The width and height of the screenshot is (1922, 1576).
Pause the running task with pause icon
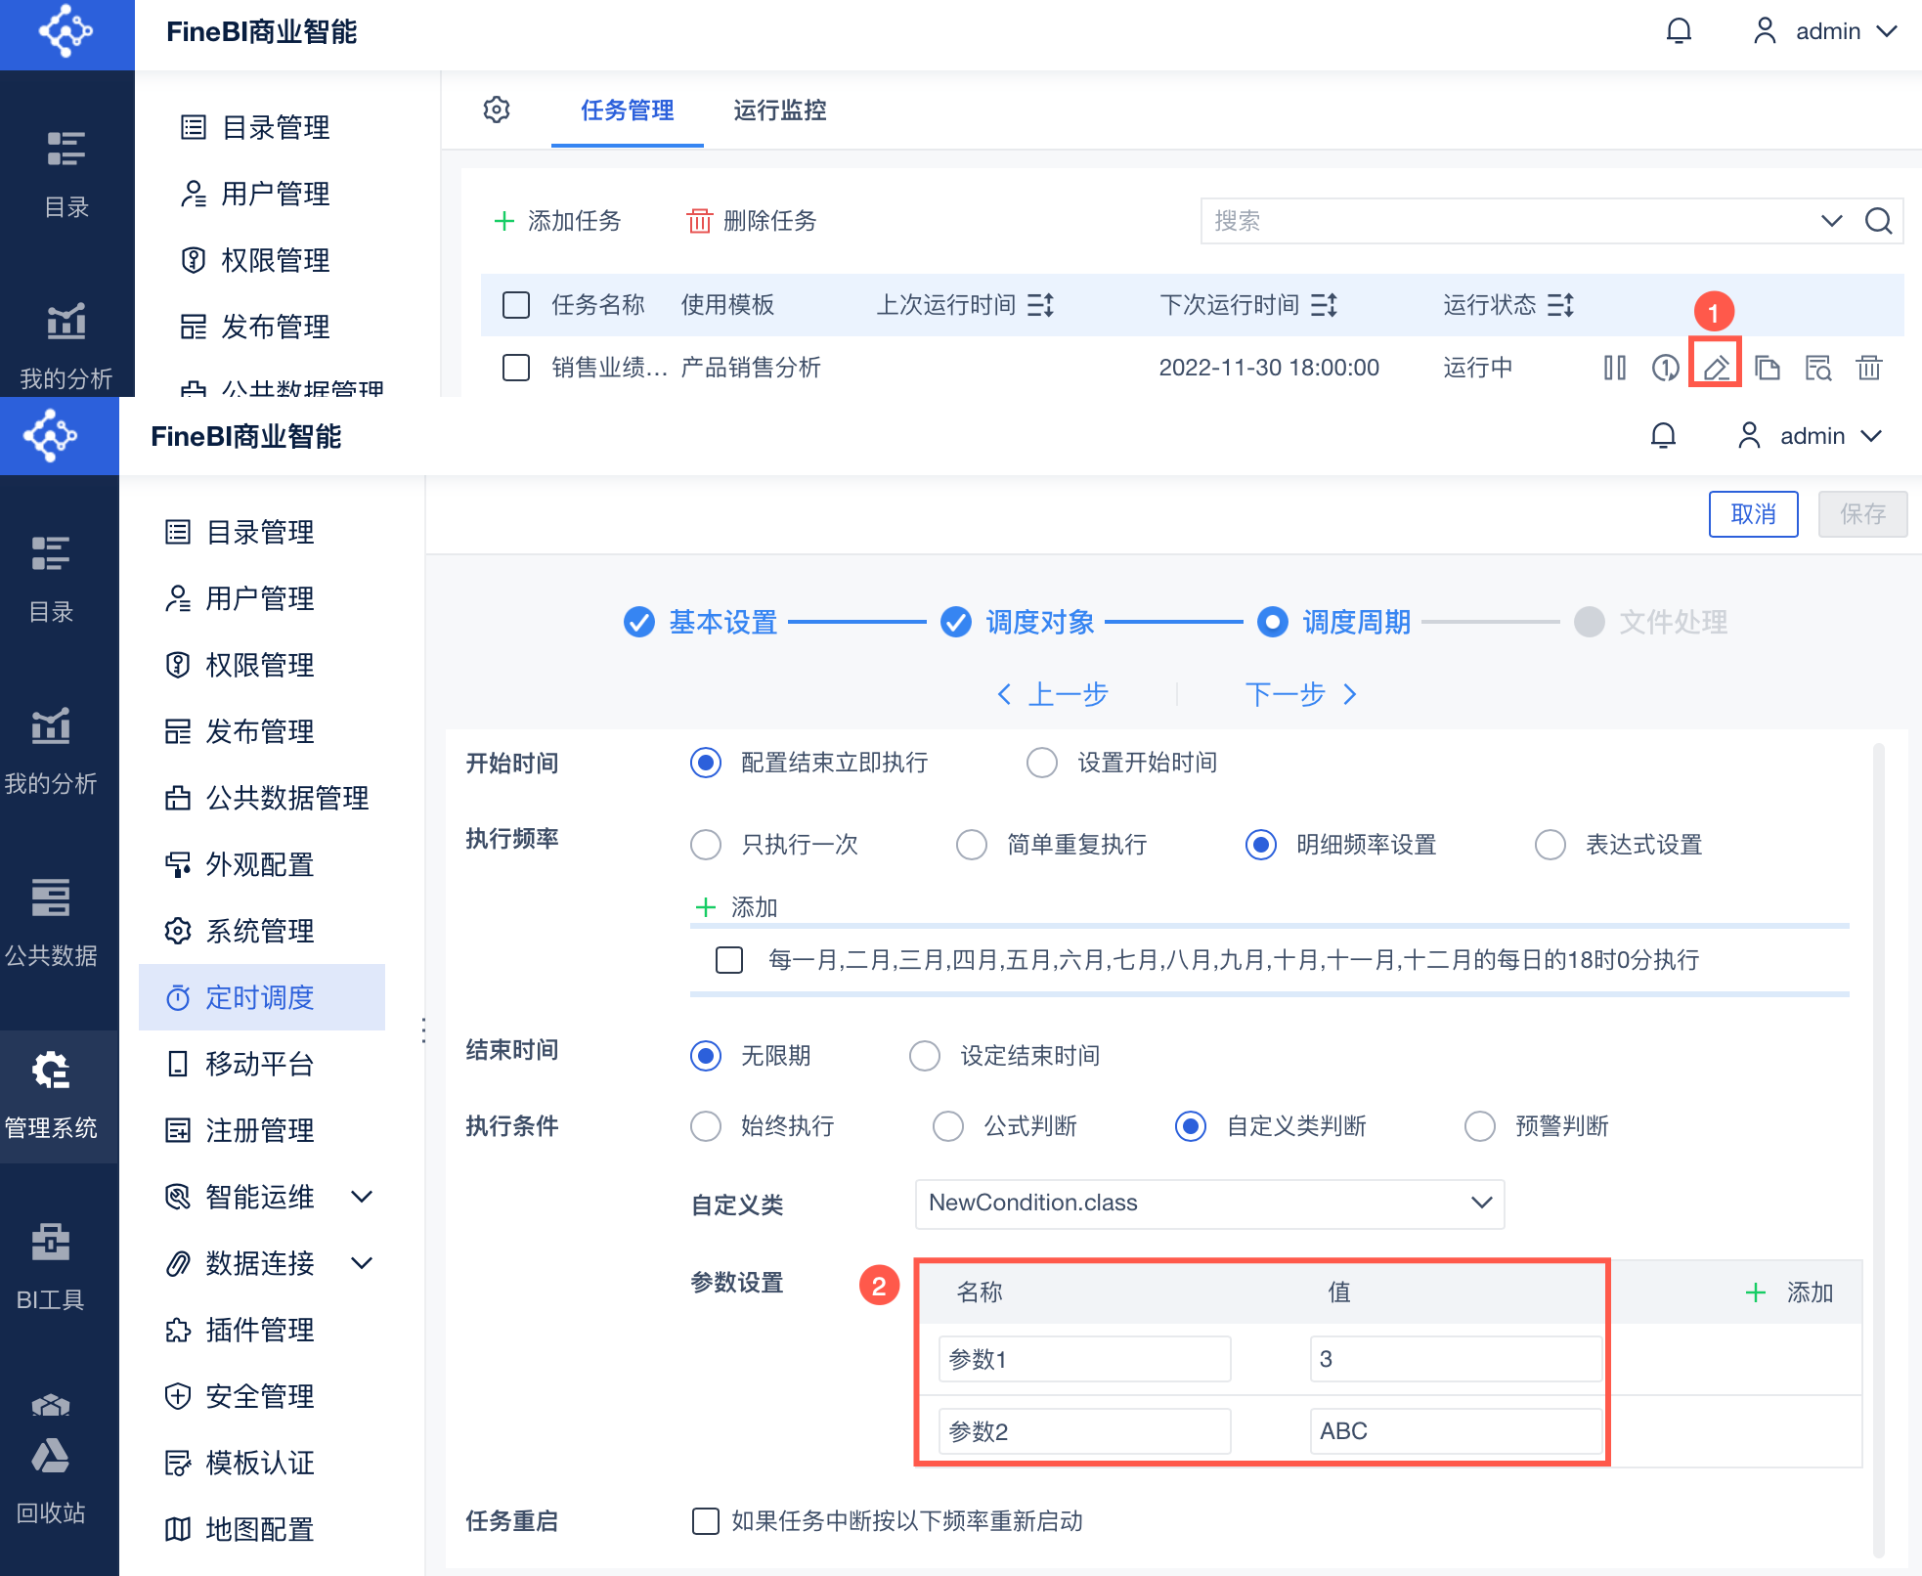[1614, 368]
